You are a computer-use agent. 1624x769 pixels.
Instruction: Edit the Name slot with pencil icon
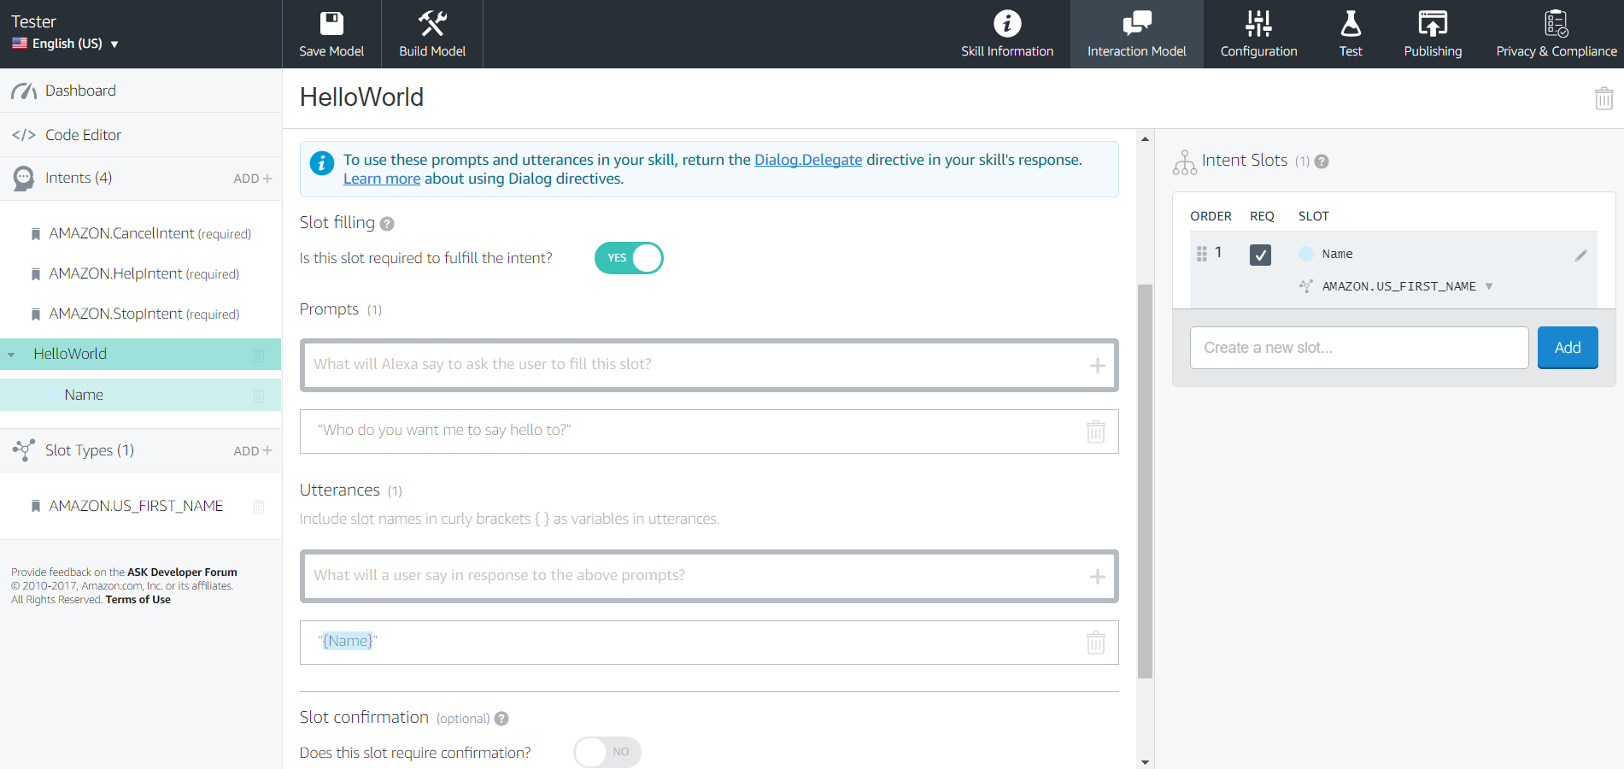[1580, 255]
